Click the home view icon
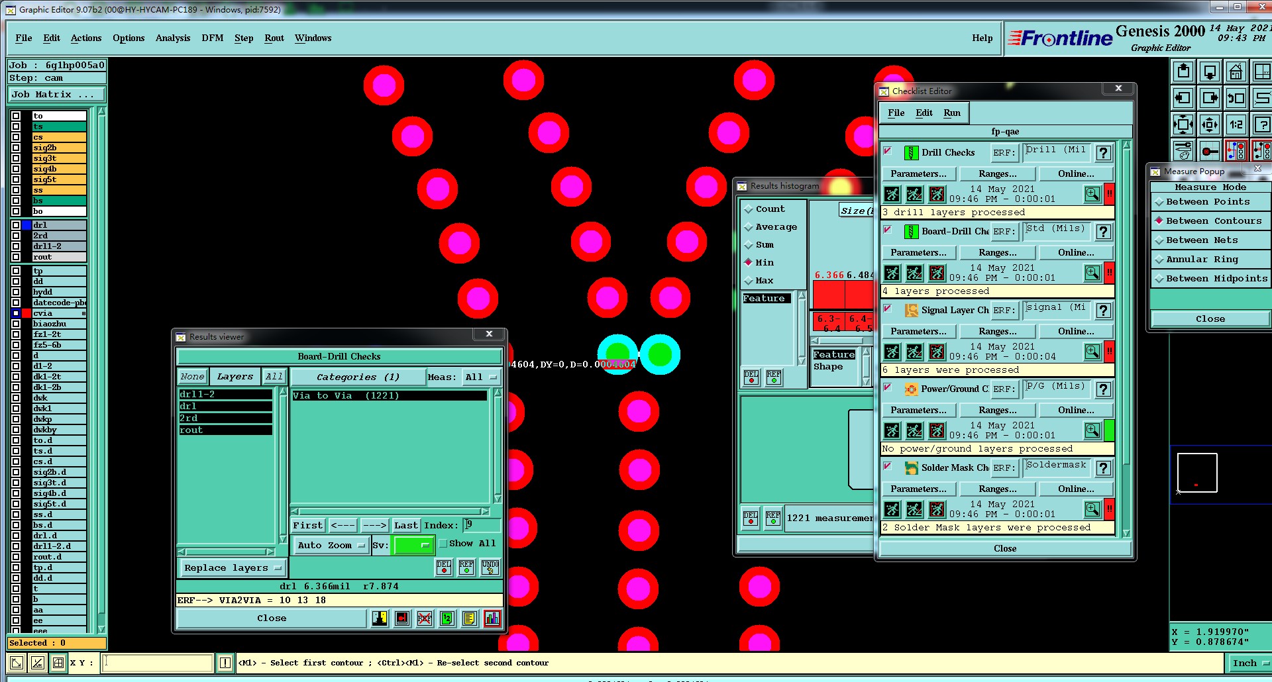Screen dimensions: 1272x682 [1236, 72]
